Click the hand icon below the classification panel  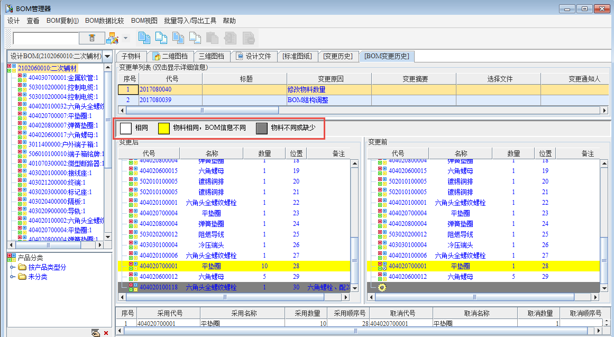tap(95, 332)
